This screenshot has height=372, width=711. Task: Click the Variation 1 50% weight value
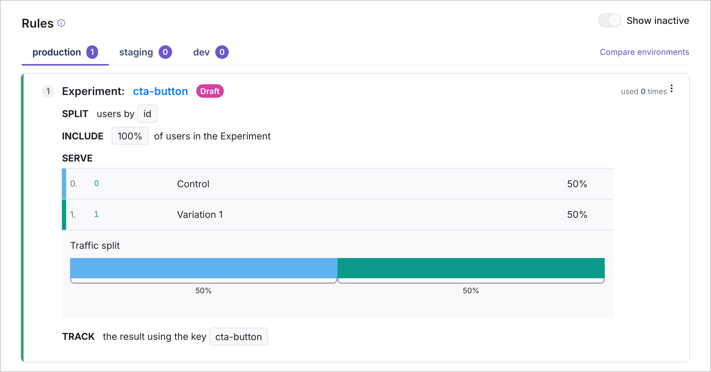(577, 214)
